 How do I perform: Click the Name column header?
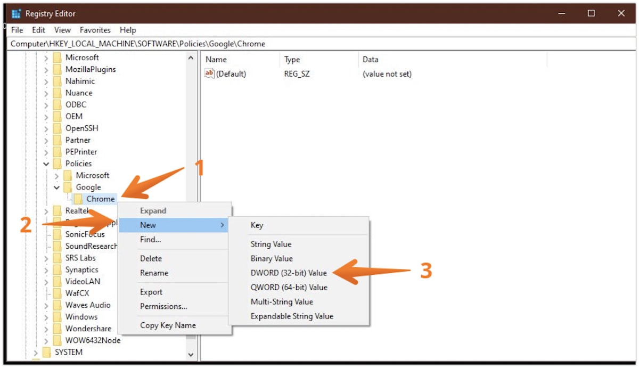point(216,59)
